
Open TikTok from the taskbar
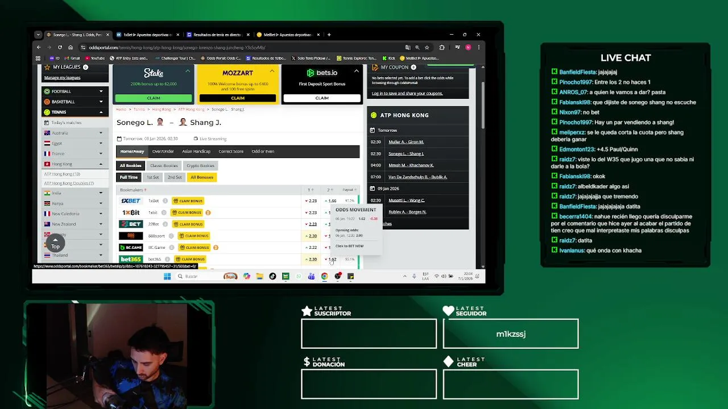point(272,277)
